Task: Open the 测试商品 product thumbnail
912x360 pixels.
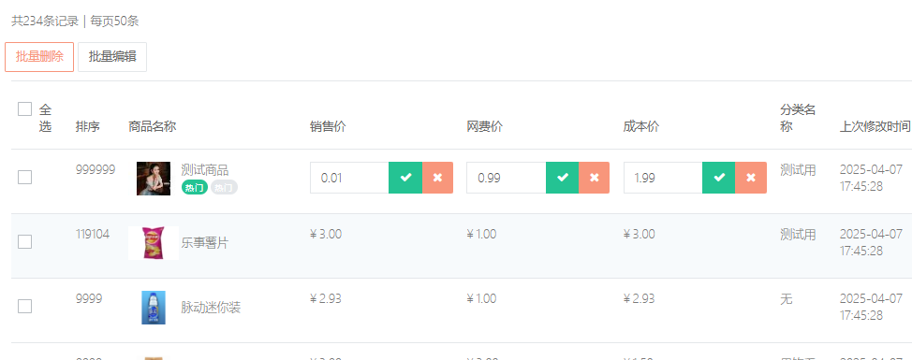Action: (154, 179)
